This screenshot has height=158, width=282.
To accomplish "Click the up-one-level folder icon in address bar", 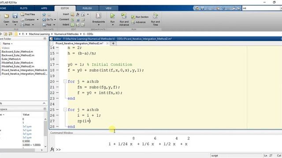I will point(6,34).
